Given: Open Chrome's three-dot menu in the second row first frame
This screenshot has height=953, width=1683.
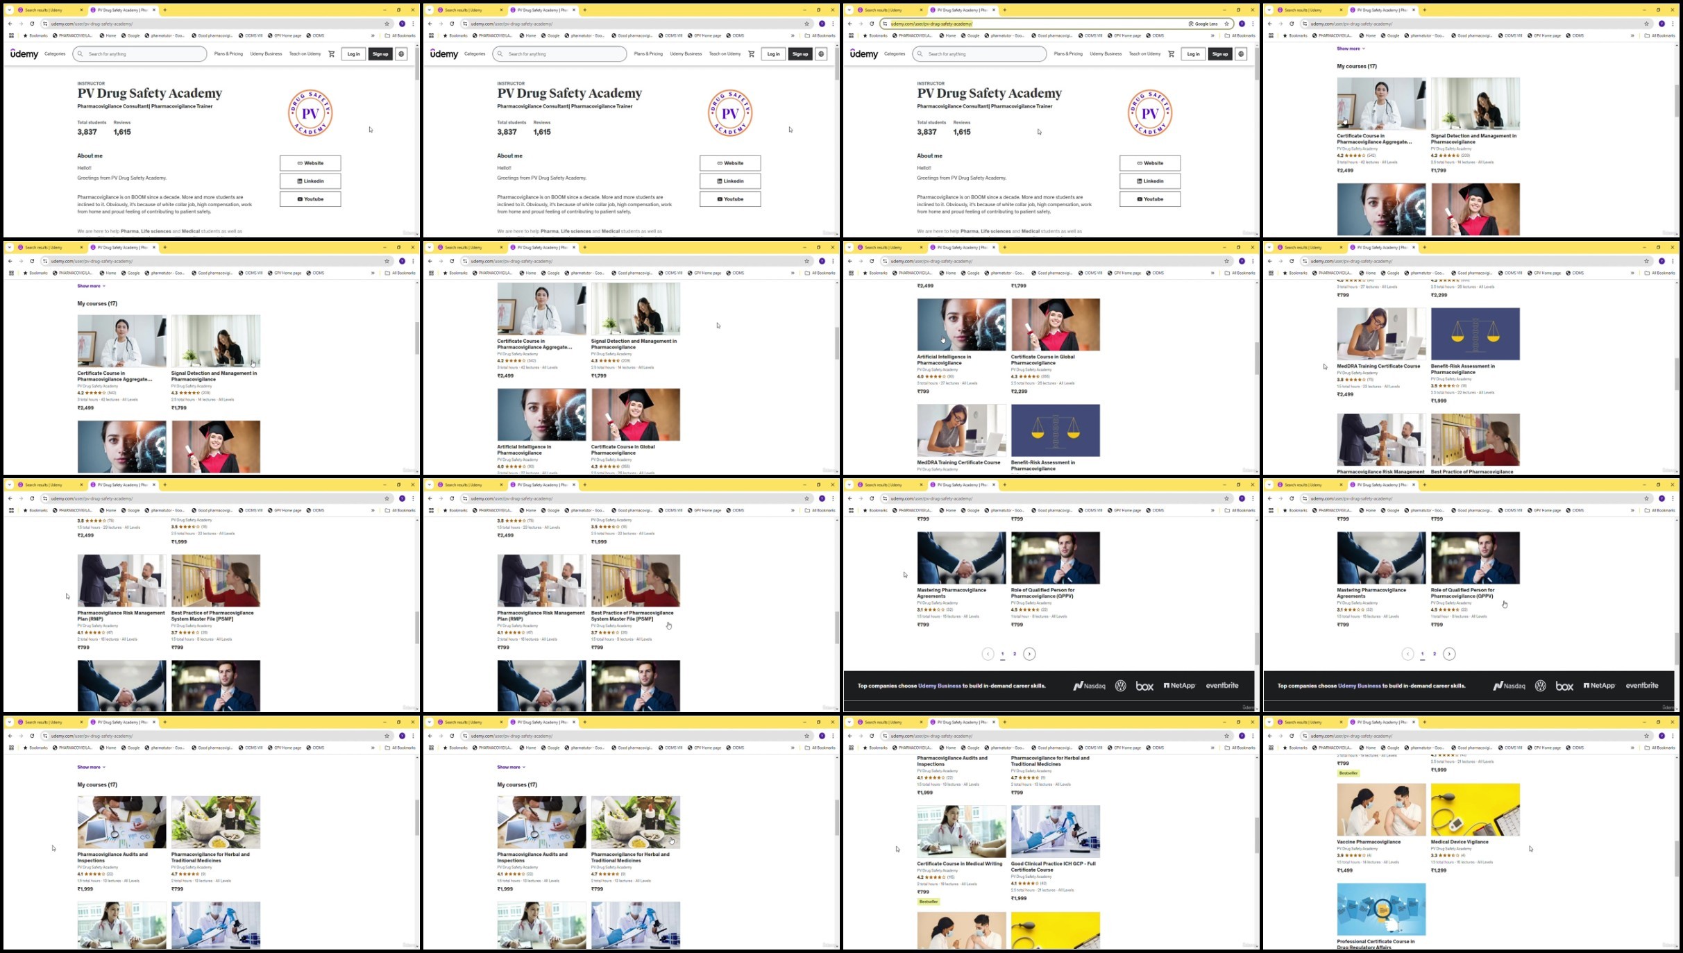Looking at the screenshot, I should [413, 261].
